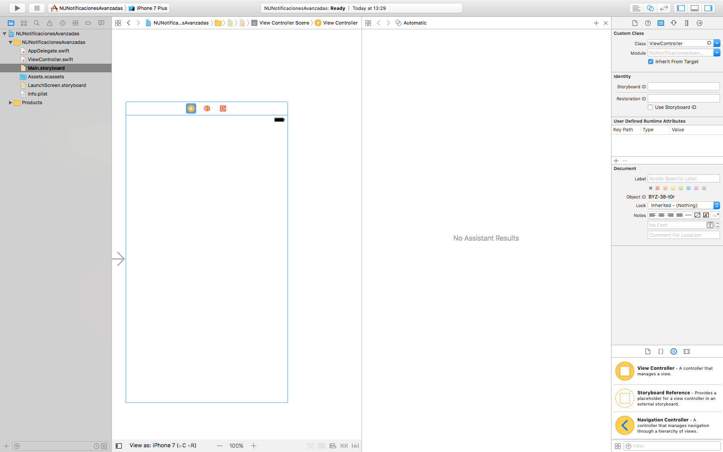Screen dimensions: 723x452
Task: Open the File Template library
Action: tap(648, 351)
